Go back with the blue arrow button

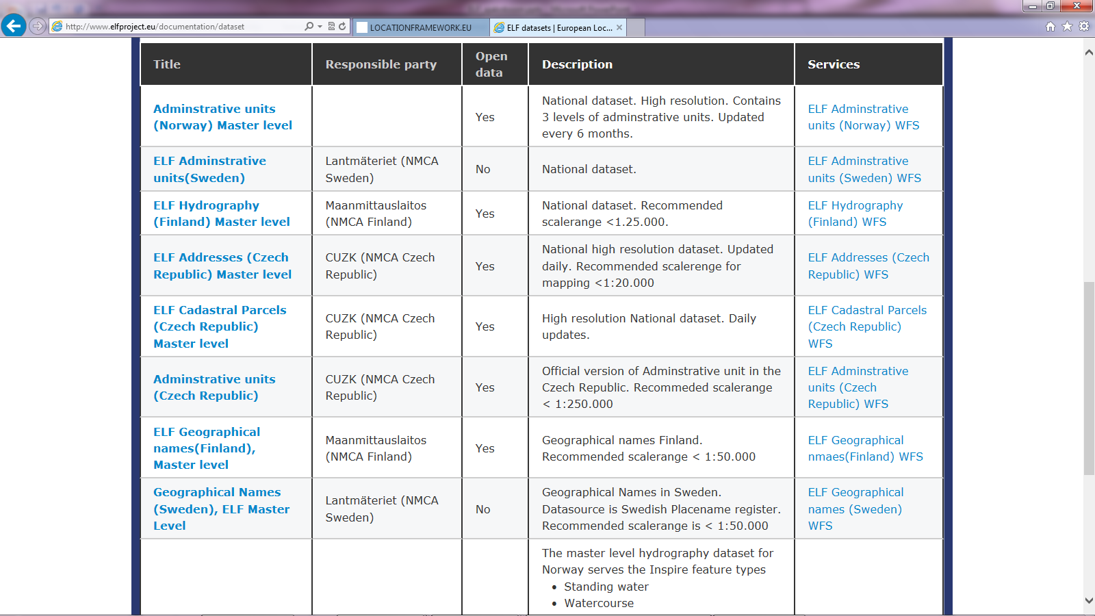(x=14, y=26)
